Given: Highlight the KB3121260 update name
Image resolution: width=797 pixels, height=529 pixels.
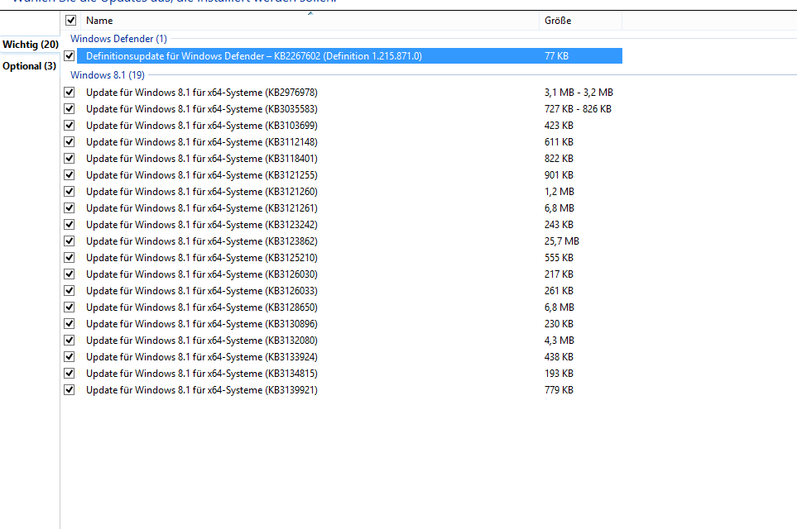Looking at the screenshot, I should point(202,192).
